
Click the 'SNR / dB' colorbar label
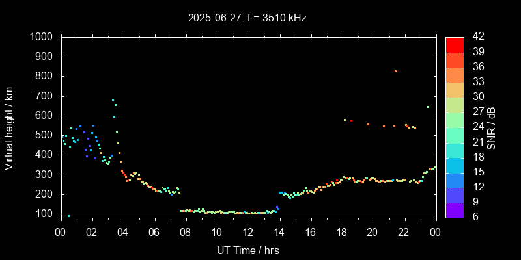point(492,127)
